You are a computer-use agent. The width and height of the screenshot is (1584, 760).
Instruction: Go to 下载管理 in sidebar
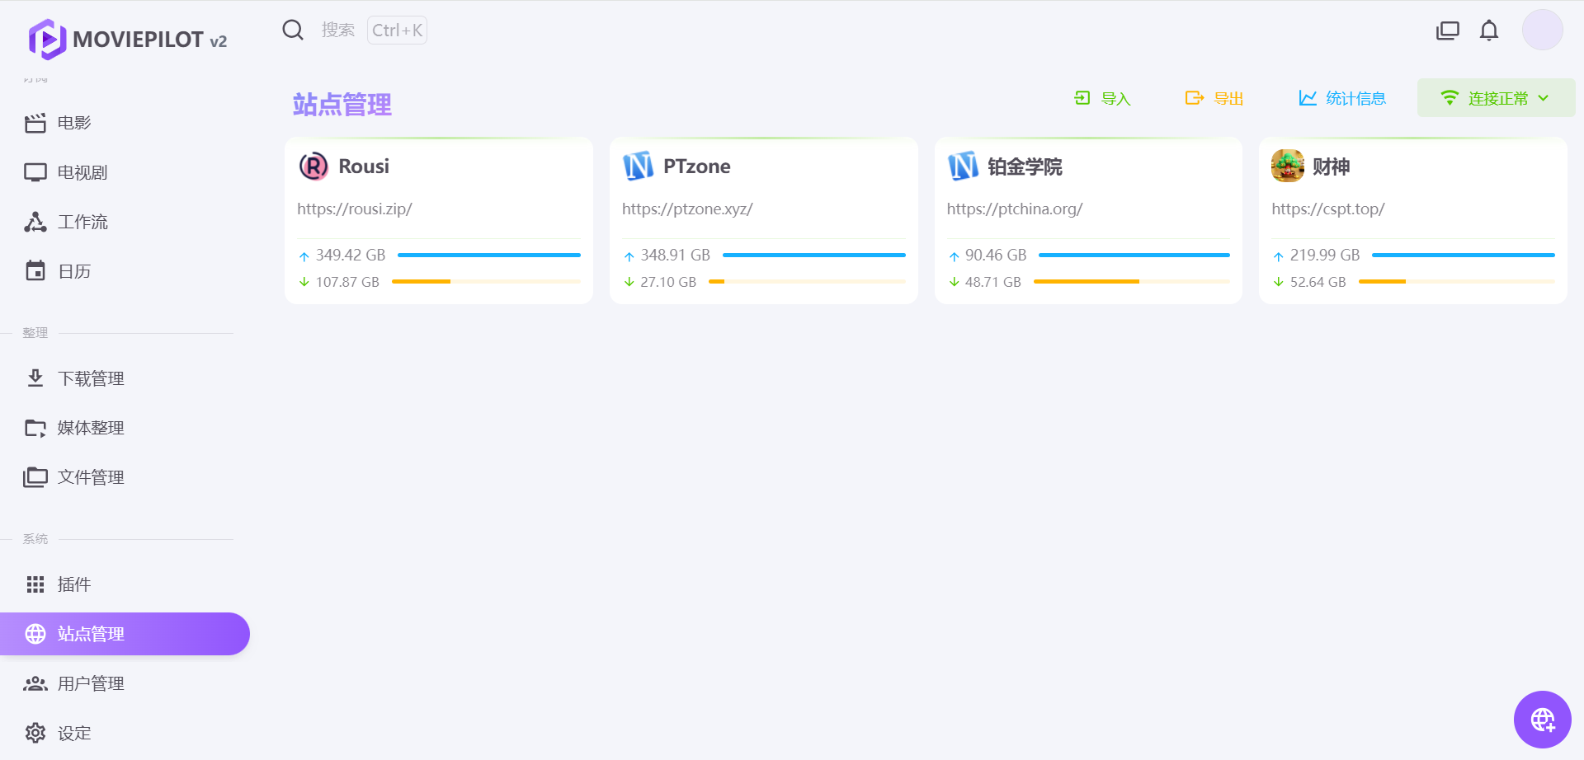click(91, 378)
